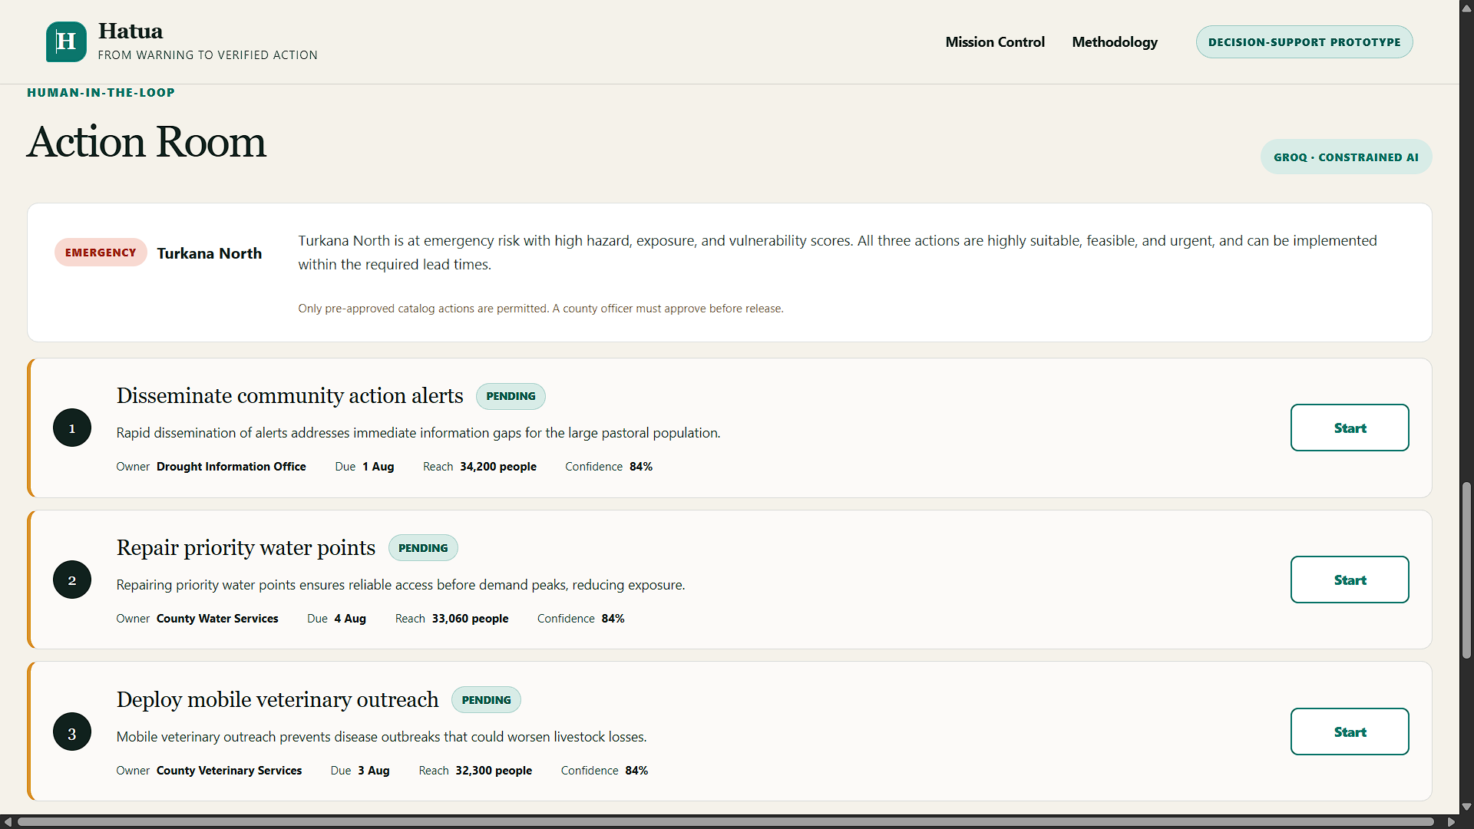Click the HUMAN-IN-THE-LOOP label
Image resolution: width=1474 pixels, height=829 pixels.
pos(101,93)
